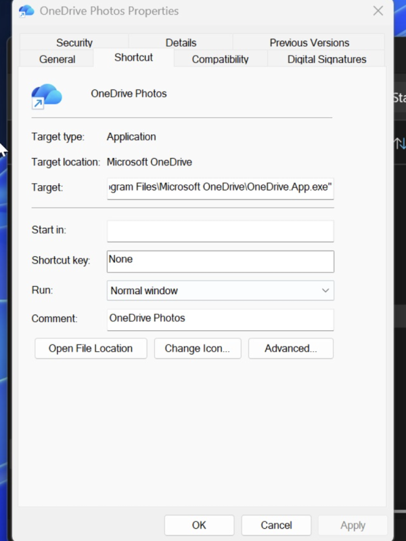Click the OneDrive cloud shortcut icon
Image resolution: width=406 pixels, height=541 pixels.
47,96
